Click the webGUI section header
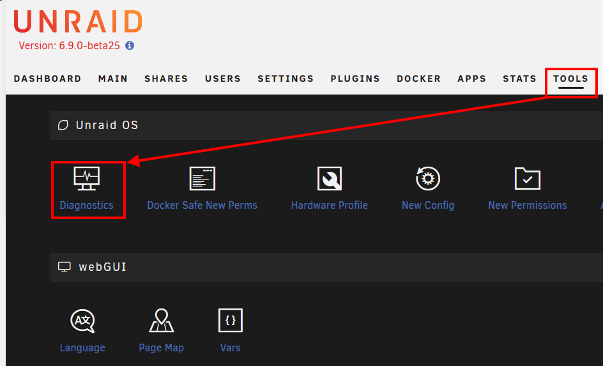The height and width of the screenshot is (366, 603). (326, 267)
